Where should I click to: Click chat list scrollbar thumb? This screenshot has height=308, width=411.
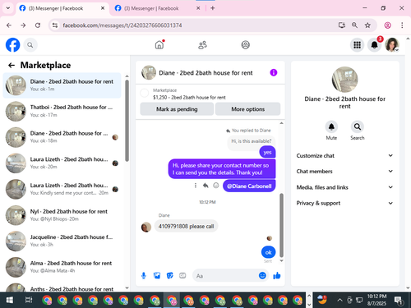pyautogui.click(x=127, y=121)
